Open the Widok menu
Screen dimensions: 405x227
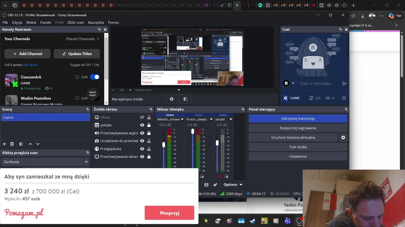click(31, 22)
